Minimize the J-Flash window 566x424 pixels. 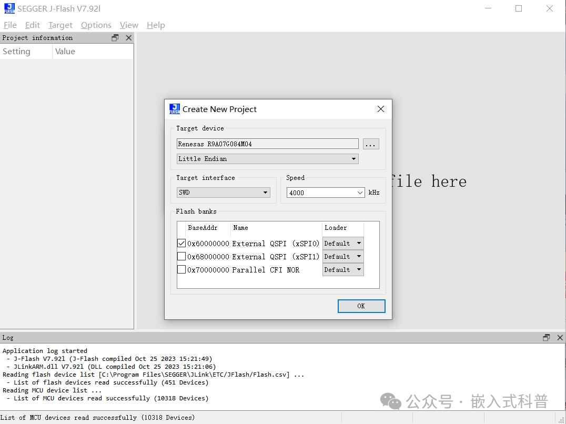coord(488,8)
